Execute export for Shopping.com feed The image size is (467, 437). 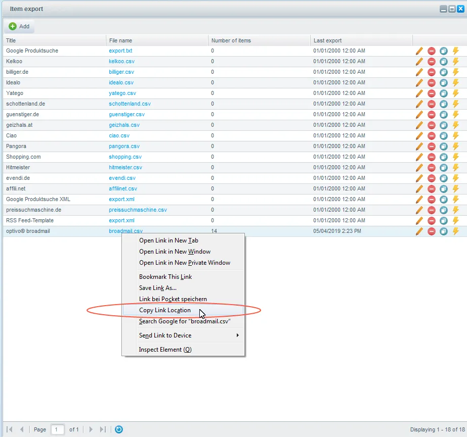pos(456,157)
